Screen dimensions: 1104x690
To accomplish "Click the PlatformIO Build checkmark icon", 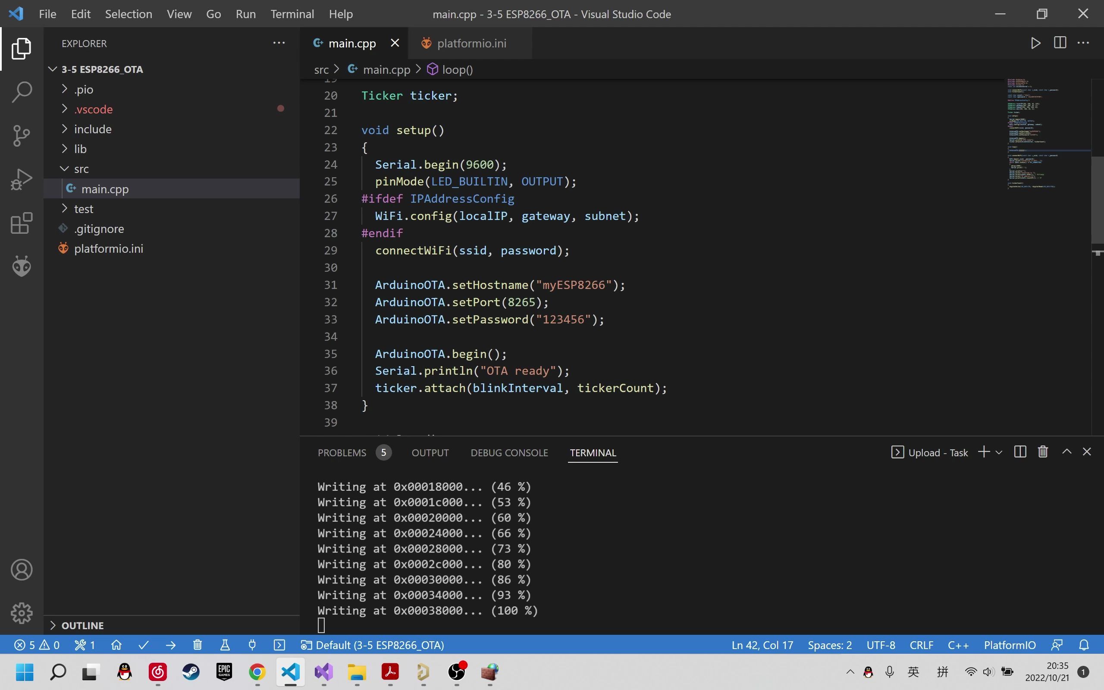I will click(144, 645).
